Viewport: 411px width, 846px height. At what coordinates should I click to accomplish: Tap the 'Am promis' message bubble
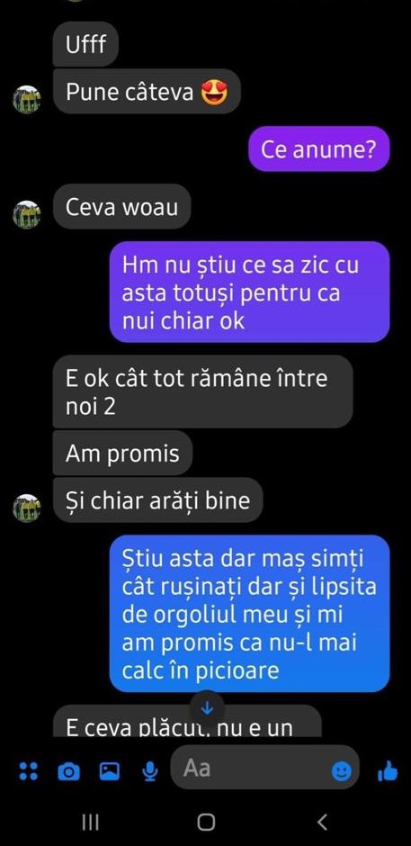pos(122,454)
